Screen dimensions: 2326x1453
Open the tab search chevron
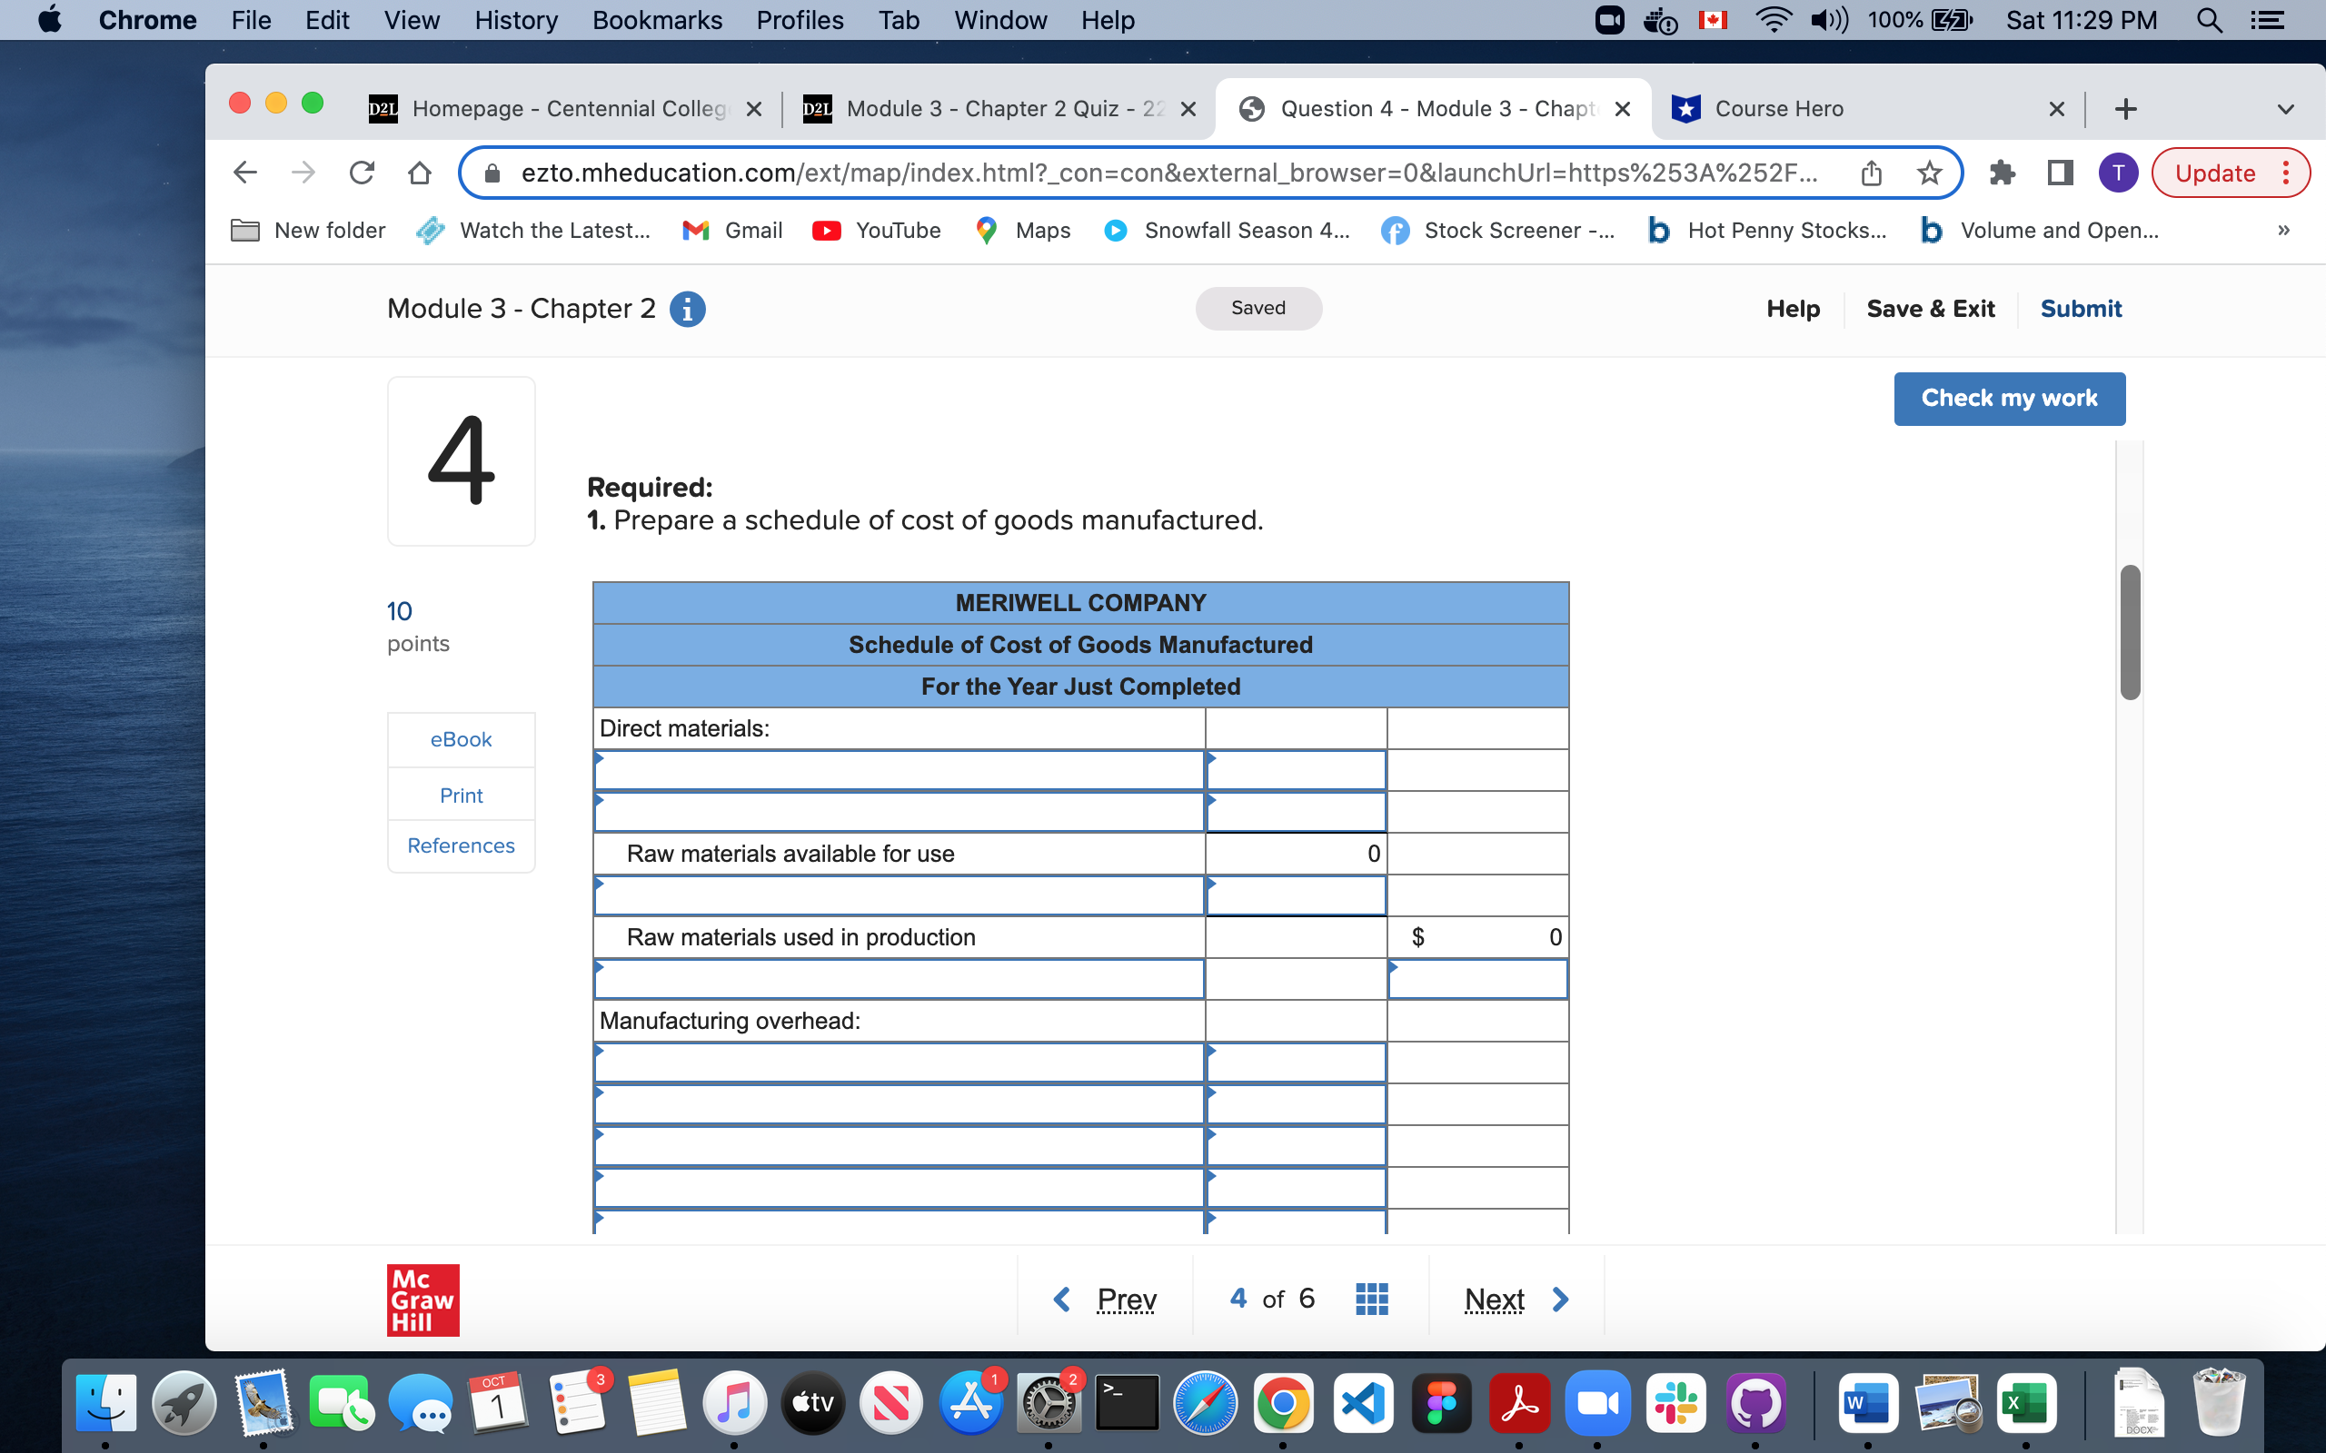click(2286, 109)
